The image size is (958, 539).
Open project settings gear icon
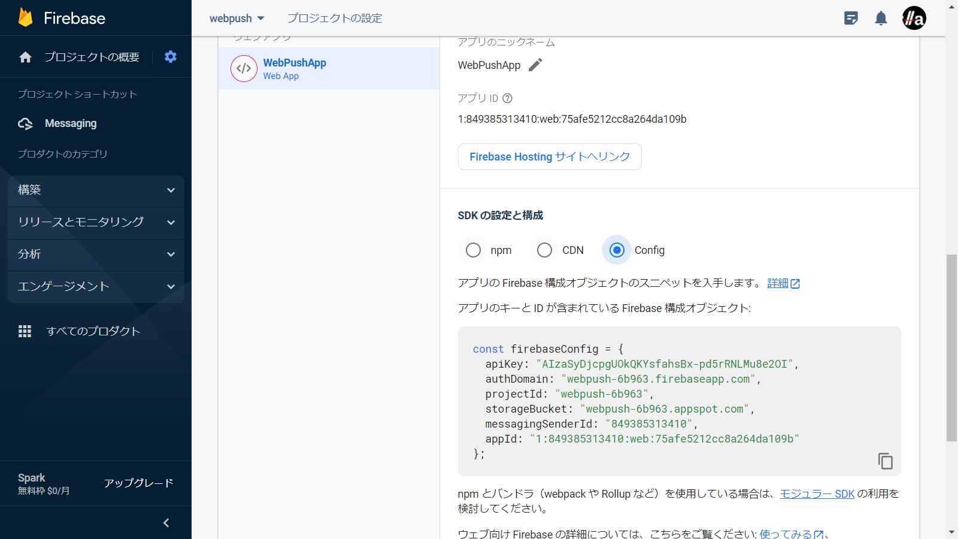tap(171, 57)
